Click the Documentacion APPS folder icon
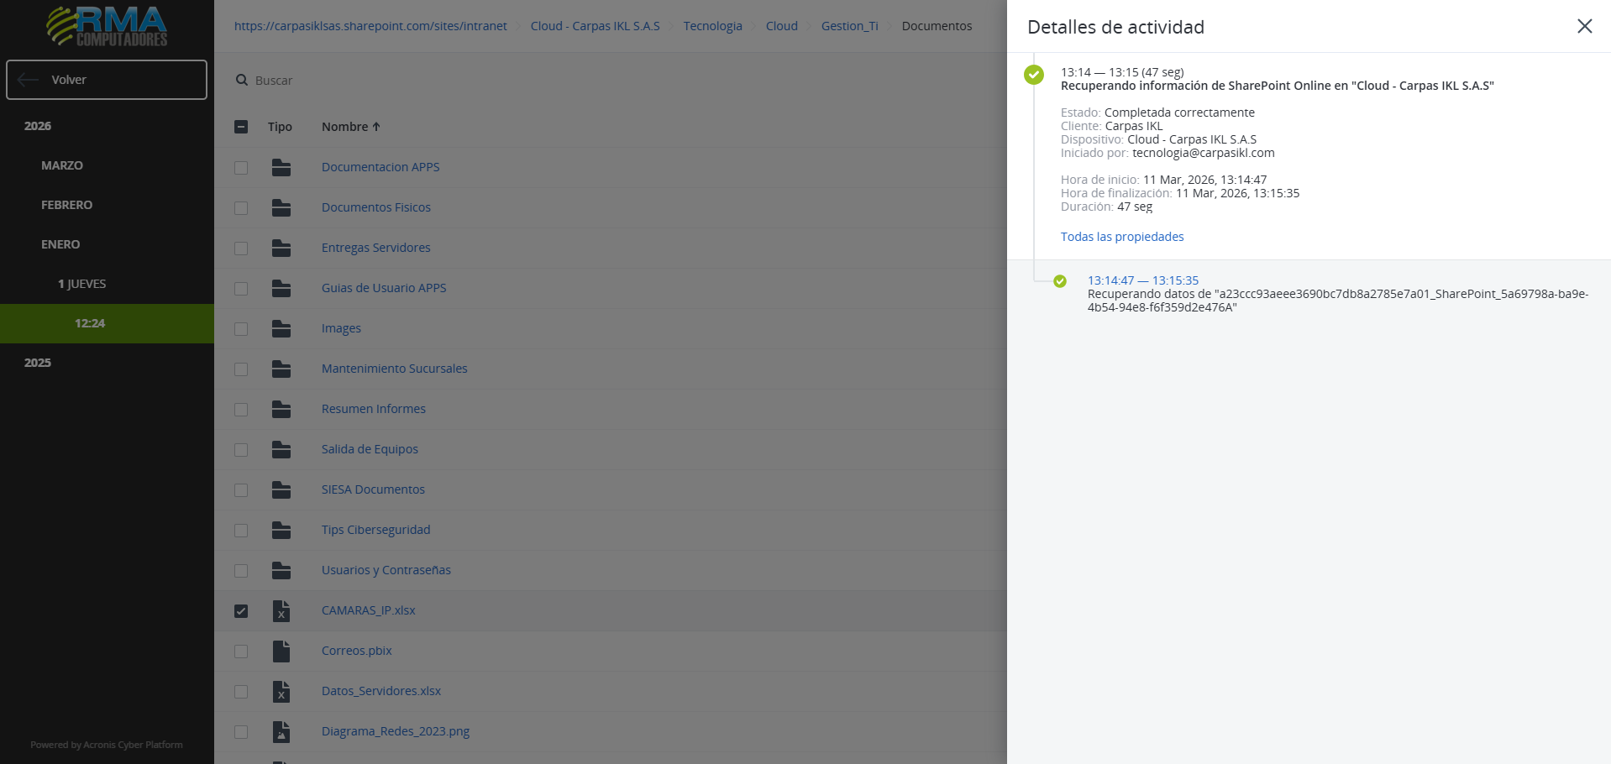The image size is (1611, 764). (x=281, y=167)
